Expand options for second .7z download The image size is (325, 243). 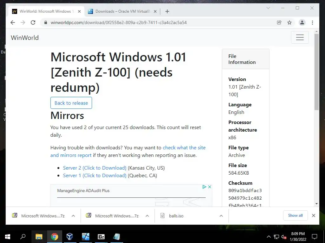click(x=147, y=216)
